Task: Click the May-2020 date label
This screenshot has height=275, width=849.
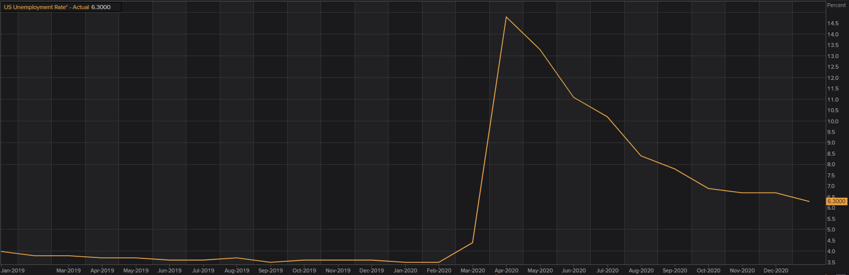Action: (540, 270)
